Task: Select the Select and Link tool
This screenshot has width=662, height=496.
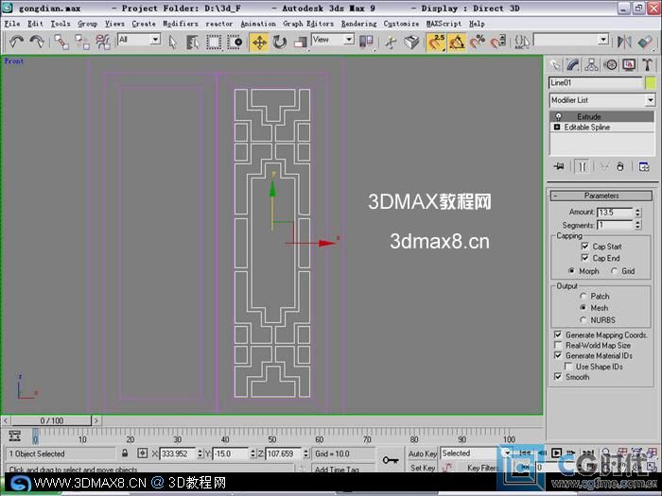Action: 61,42
